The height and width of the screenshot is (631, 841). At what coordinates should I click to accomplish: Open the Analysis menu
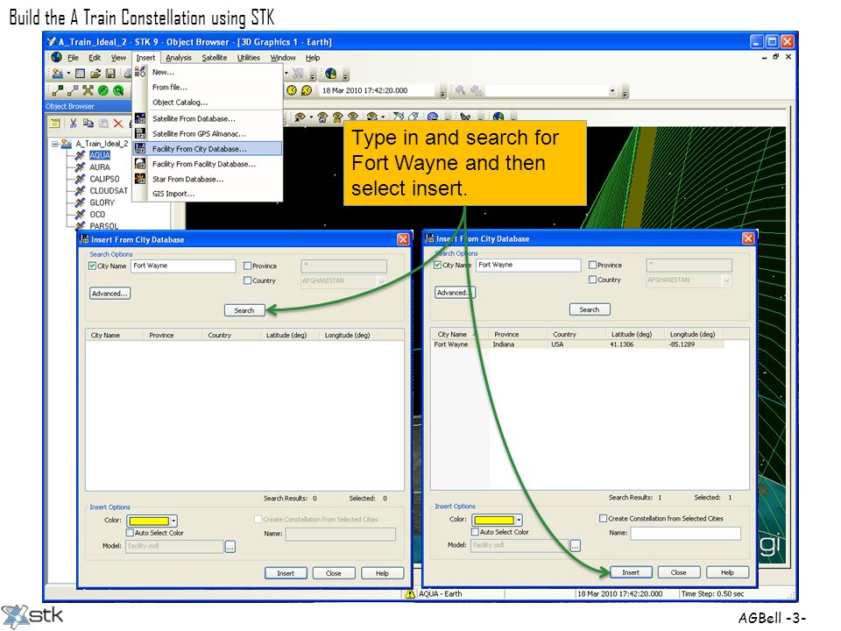(179, 58)
